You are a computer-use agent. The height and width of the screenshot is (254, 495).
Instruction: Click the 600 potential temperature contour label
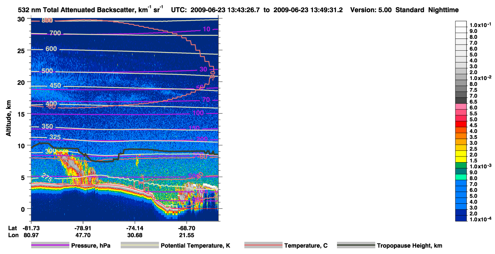(x=51, y=49)
